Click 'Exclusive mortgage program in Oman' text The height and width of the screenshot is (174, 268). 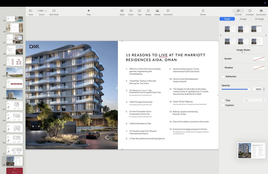[190, 129]
